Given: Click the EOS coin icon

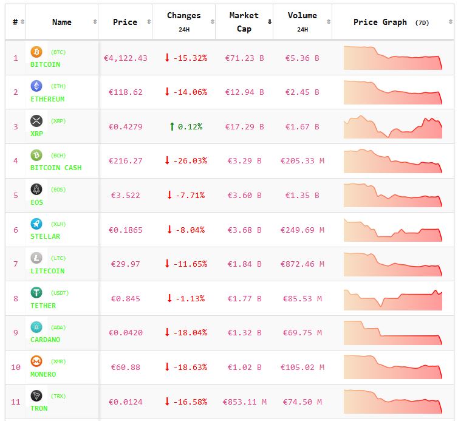Looking at the screenshot, I should pos(36,190).
